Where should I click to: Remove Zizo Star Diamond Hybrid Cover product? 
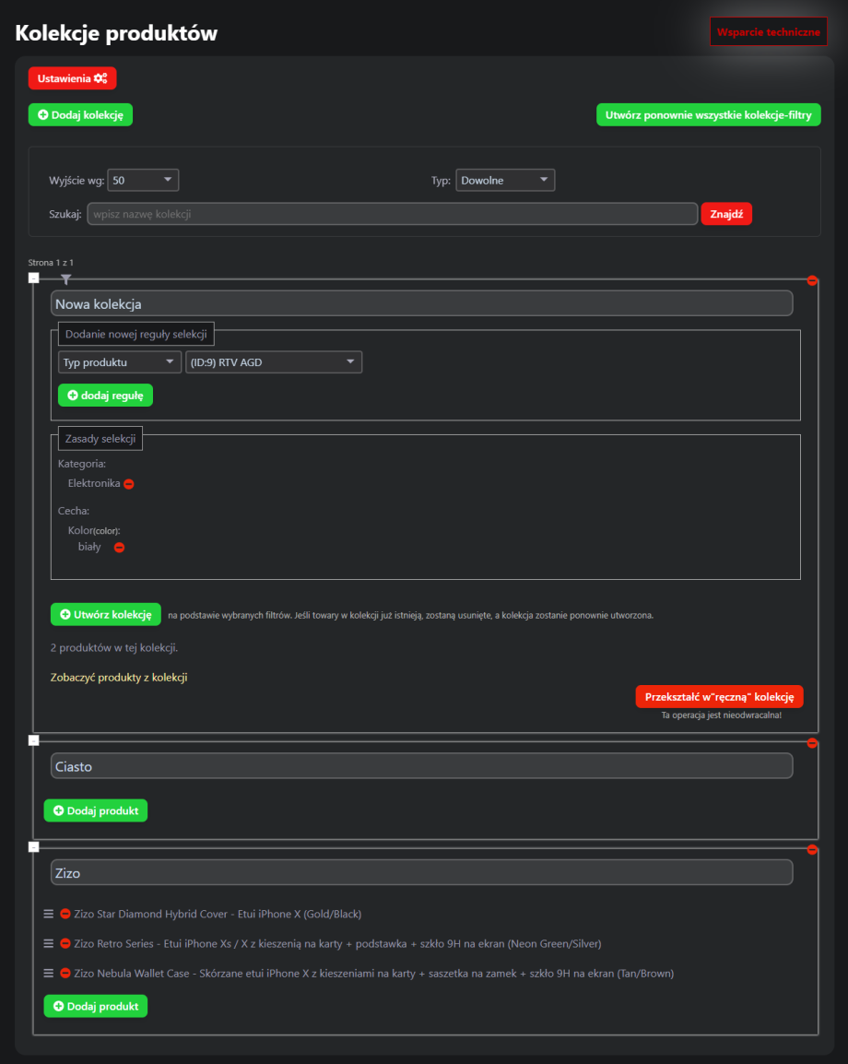tap(65, 915)
